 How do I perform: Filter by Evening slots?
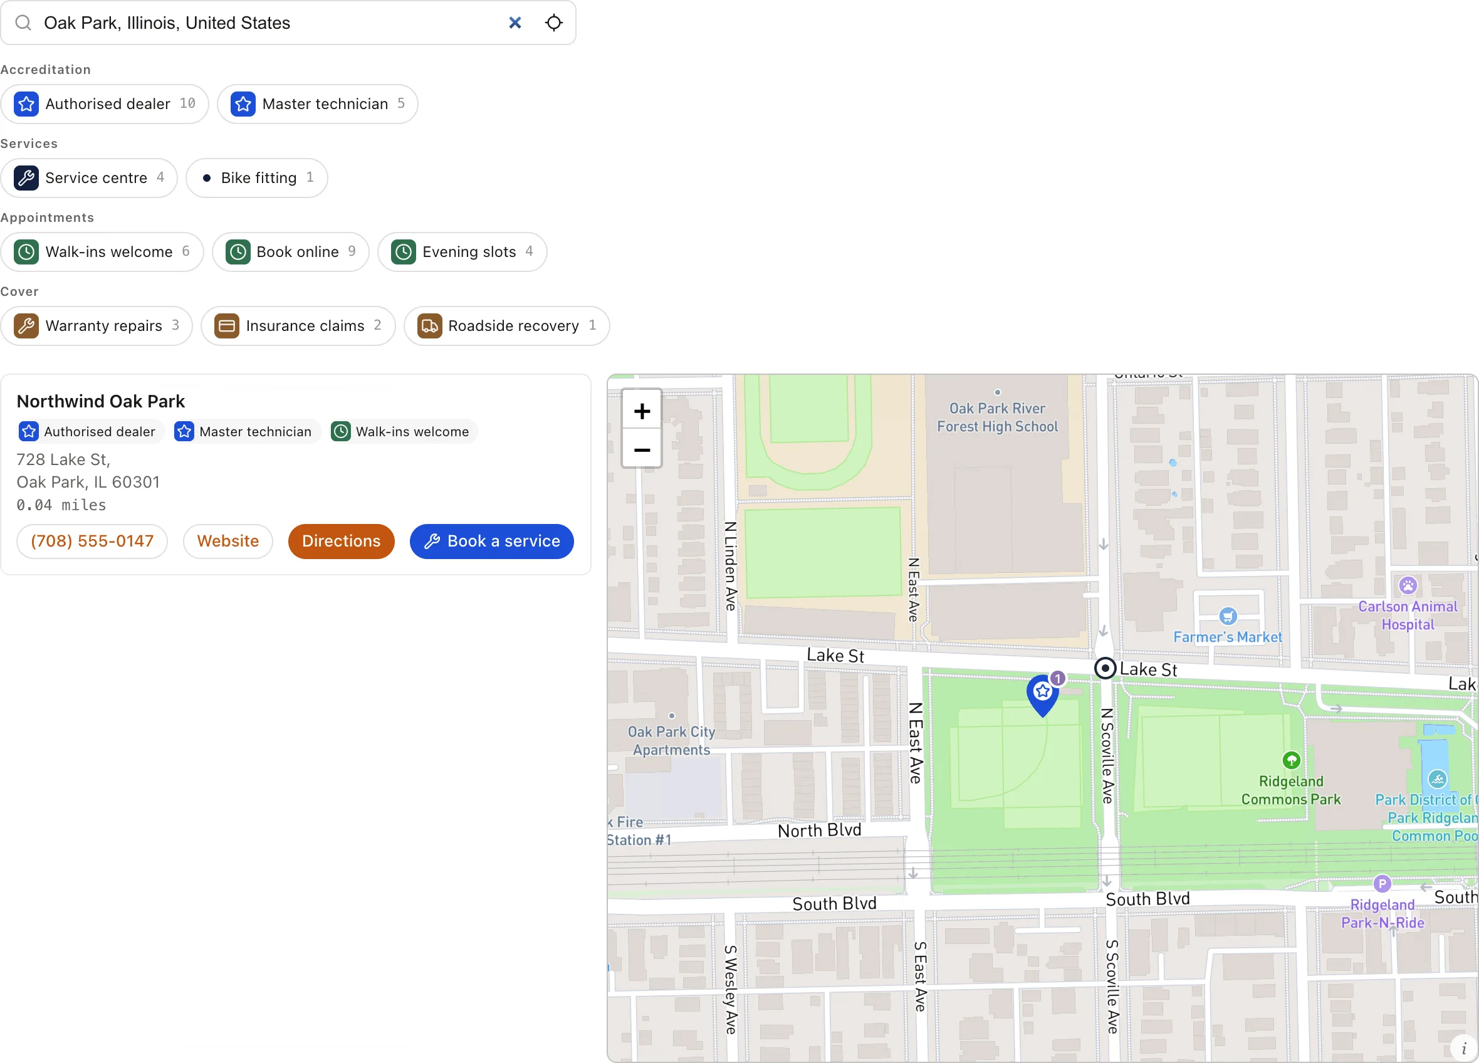[x=463, y=252]
